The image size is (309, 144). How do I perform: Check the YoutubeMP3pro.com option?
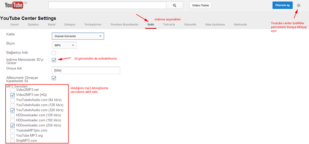point(13,131)
